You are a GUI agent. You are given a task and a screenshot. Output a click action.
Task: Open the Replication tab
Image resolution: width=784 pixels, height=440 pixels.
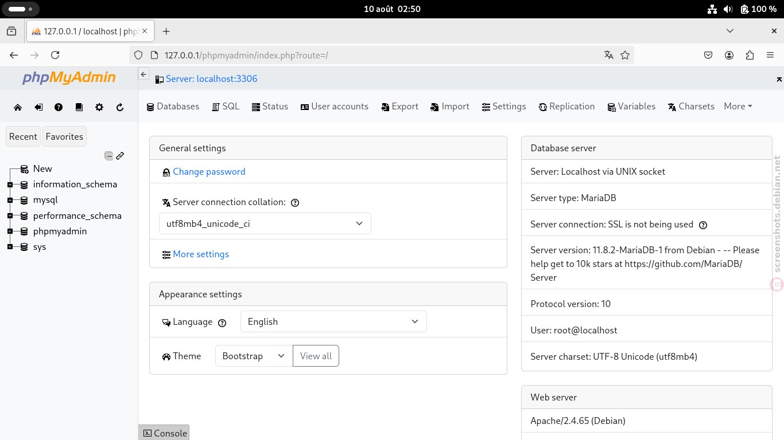point(566,107)
